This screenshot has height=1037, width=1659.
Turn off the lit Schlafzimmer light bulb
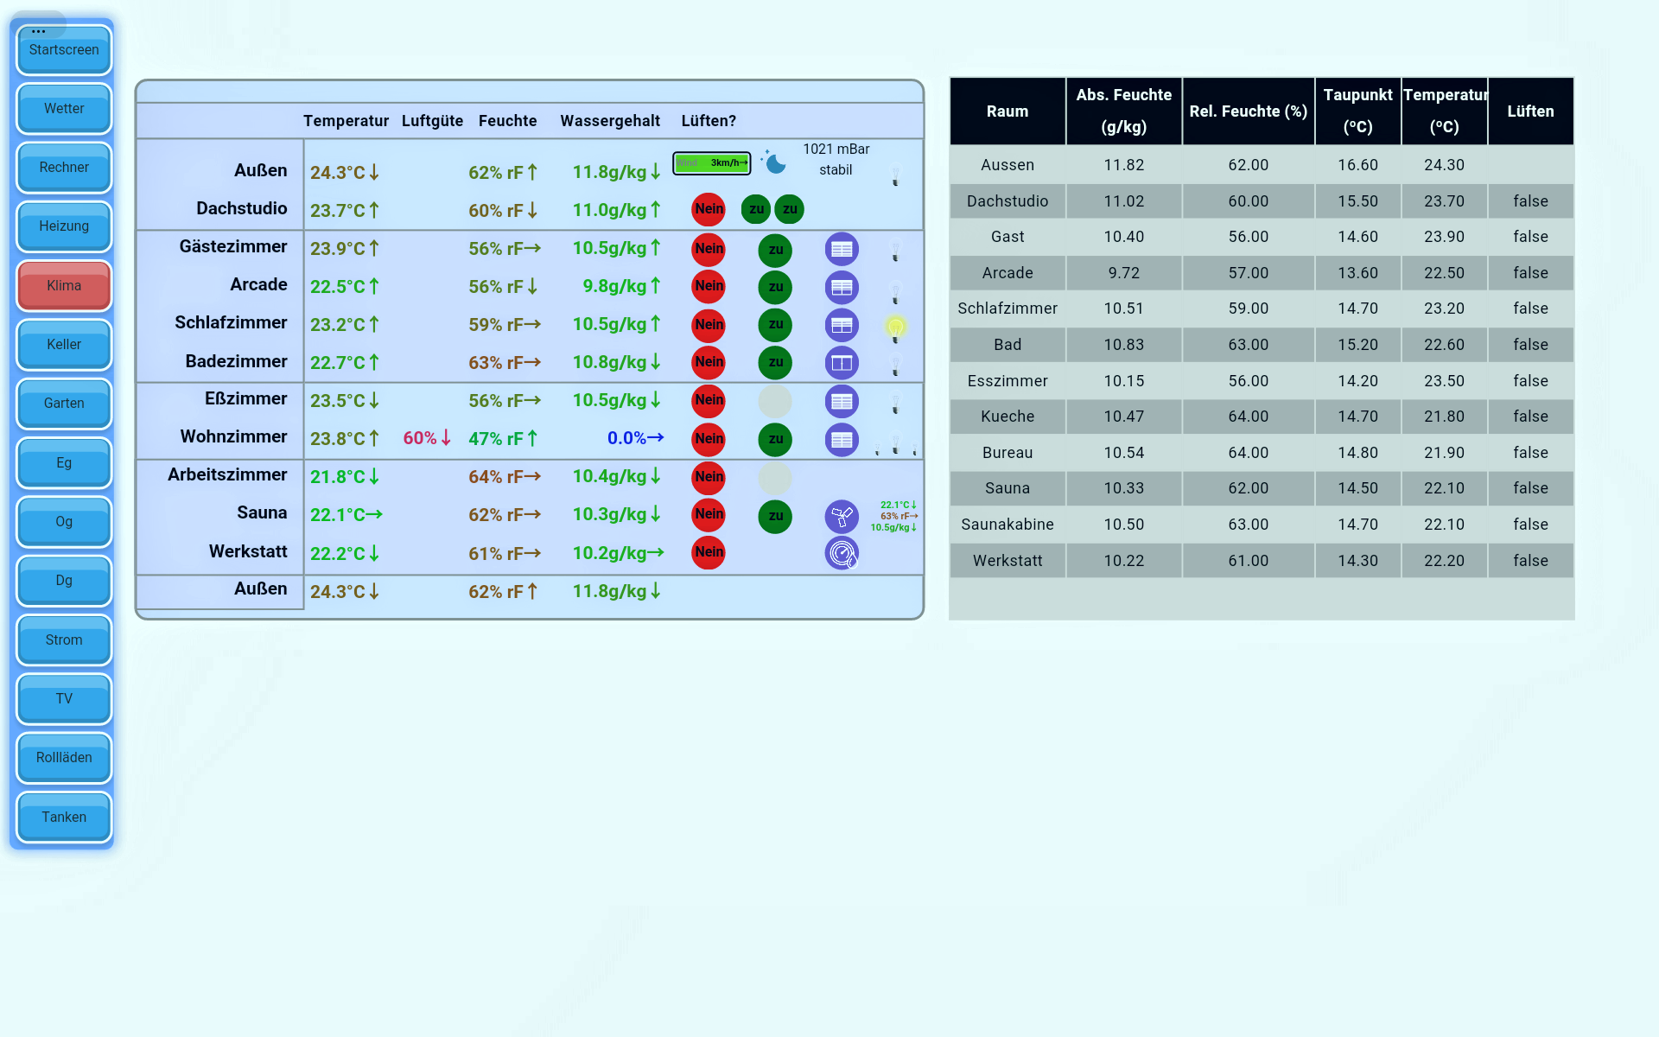896,328
